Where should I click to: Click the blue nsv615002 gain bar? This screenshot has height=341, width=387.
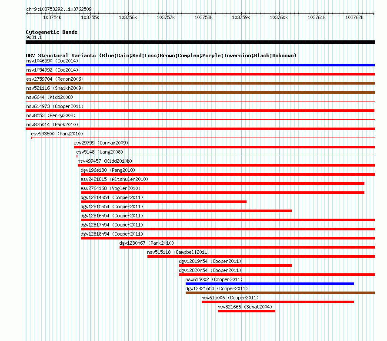coord(270,284)
